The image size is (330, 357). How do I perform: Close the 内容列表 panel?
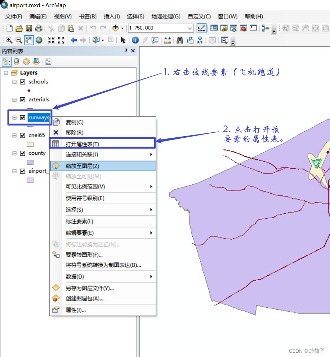tap(133, 51)
